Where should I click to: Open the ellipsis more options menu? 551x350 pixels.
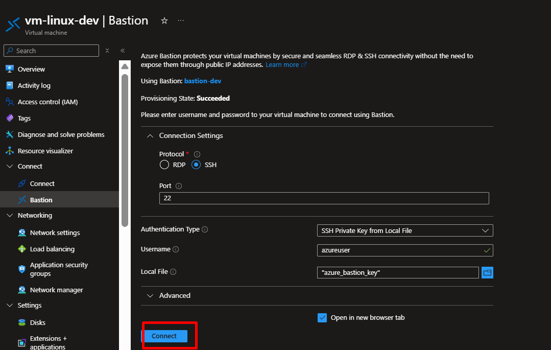(181, 21)
